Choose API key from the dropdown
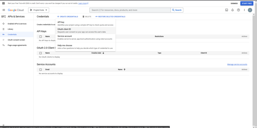This screenshot has height=128, width=257. tap(85, 23)
